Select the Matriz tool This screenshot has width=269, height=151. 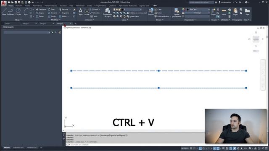[x=63, y=16]
